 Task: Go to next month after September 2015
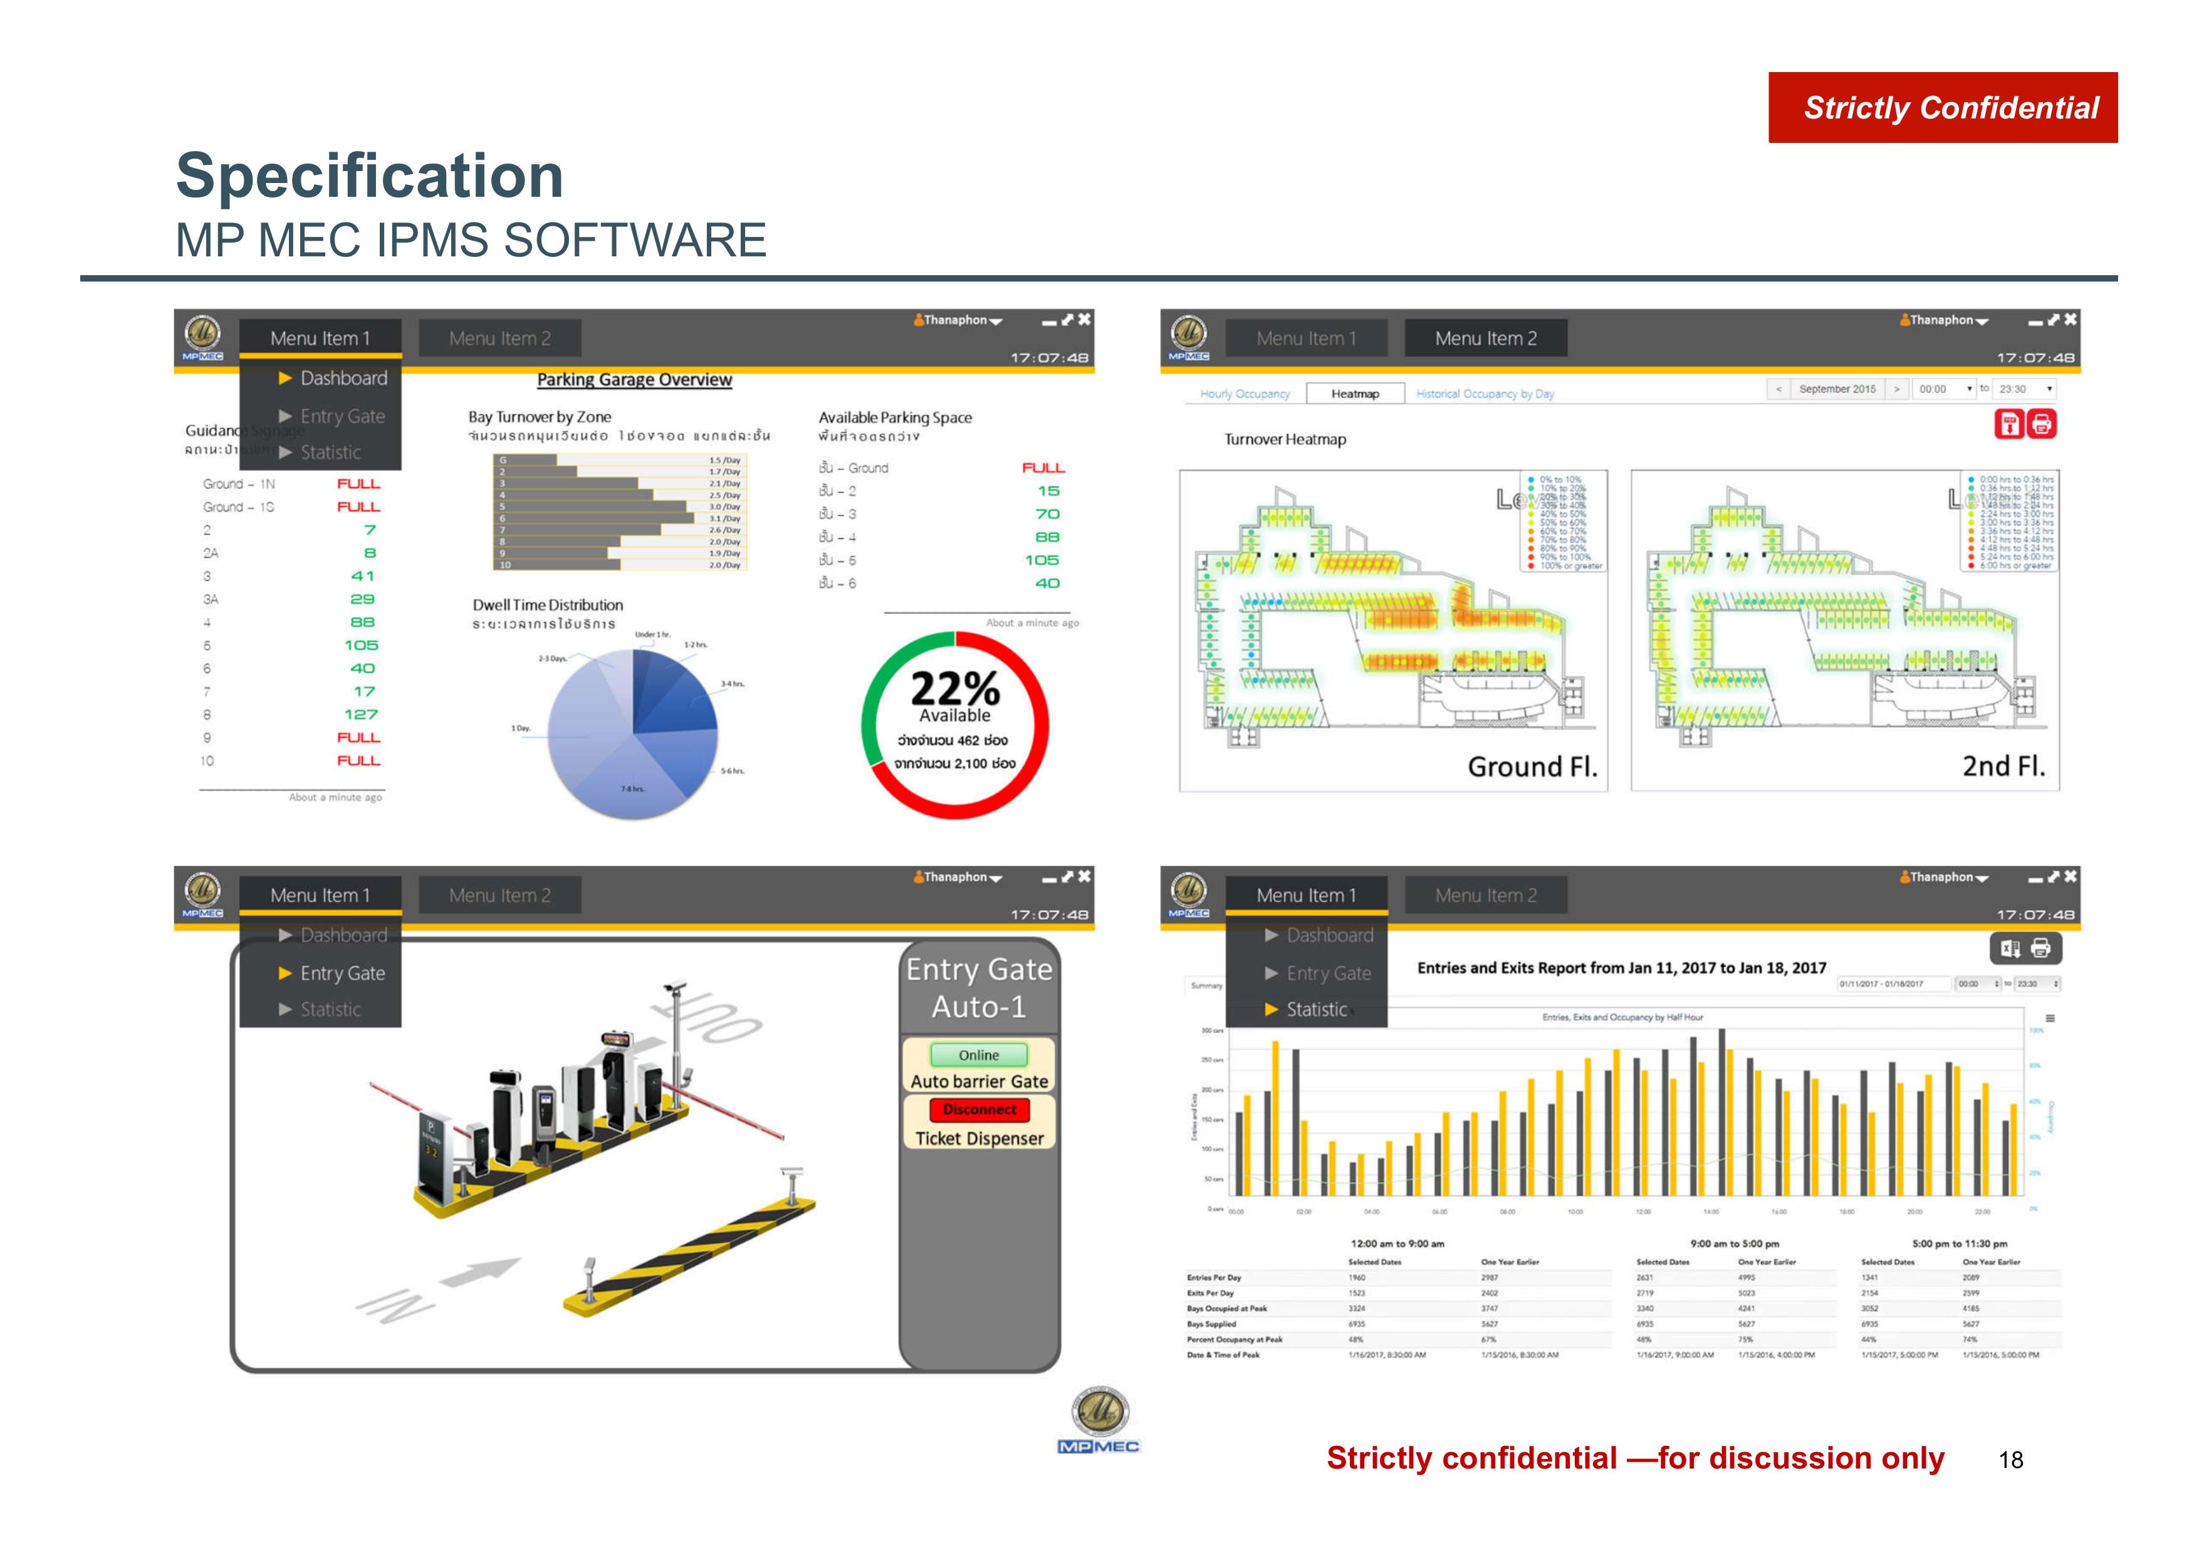tap(1896, 389)
